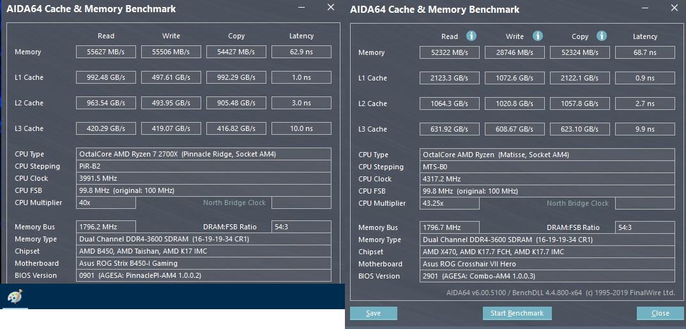Viewport: 686px width, 329px height.
Task: Click the Save button
Action: pyautogui.click(x=374, y=313)
